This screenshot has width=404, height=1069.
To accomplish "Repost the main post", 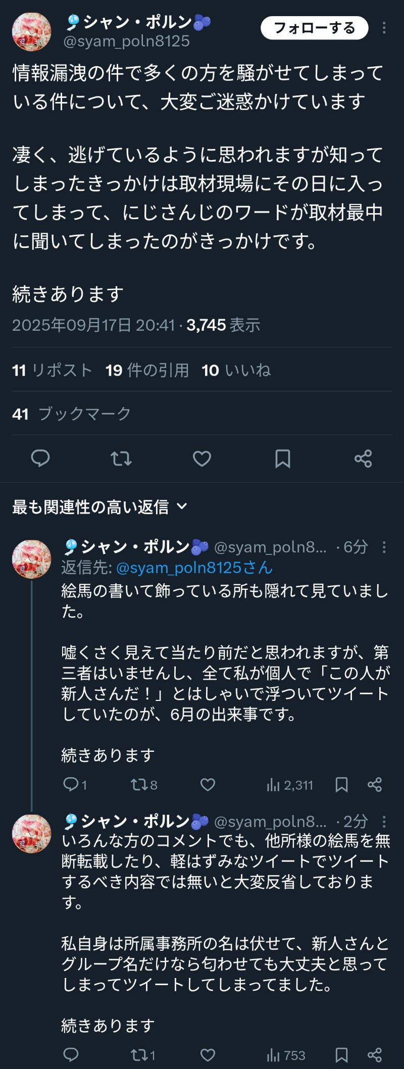I will [x=121, y=459].
